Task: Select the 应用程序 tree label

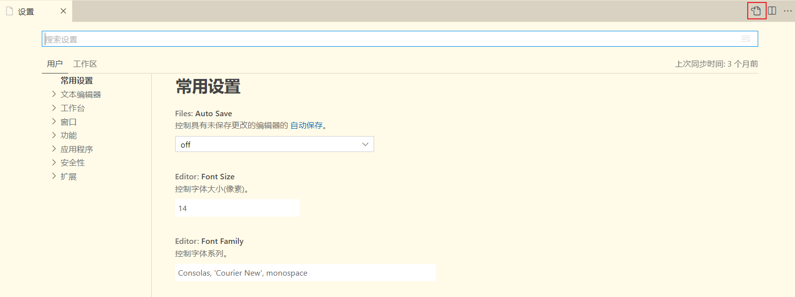Action: 77,149
